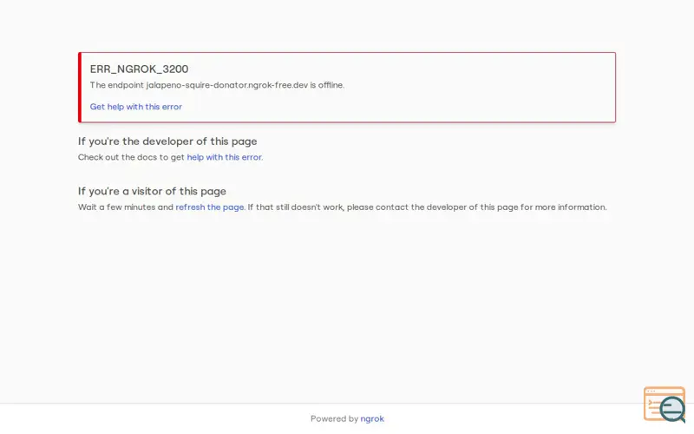Click the 'If you're a visitor of this page' heading

click(x=152, y=191)
